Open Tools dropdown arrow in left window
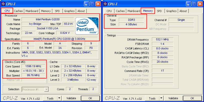Image resolution: width=204 pixels, height=102 pixels. [x=59, y=98]
